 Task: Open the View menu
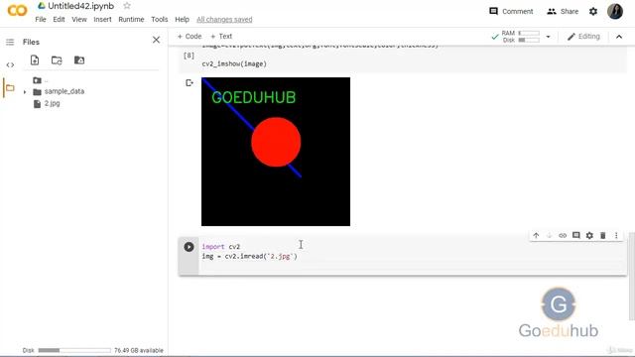point(79,20)
